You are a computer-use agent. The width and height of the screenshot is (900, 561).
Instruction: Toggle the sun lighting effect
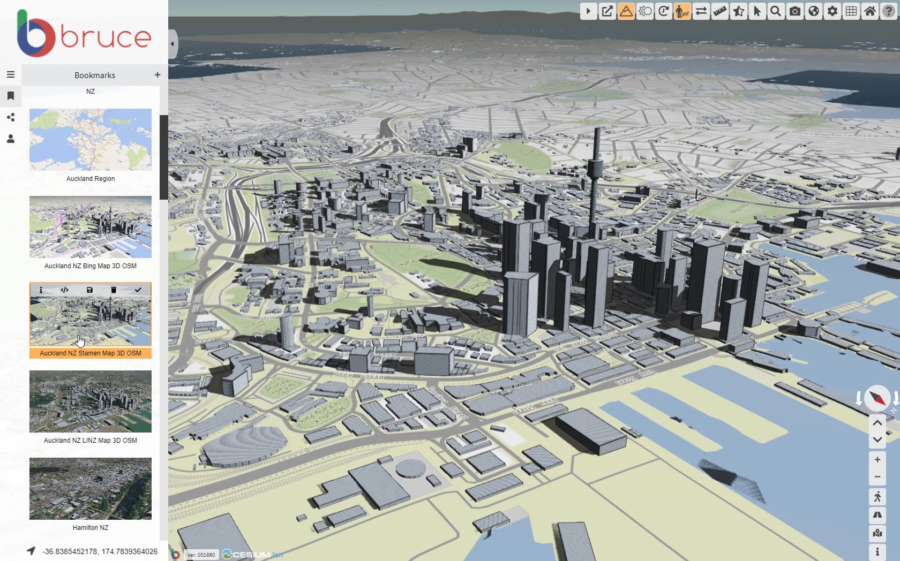pyautogui.click(x=644, y=11)
